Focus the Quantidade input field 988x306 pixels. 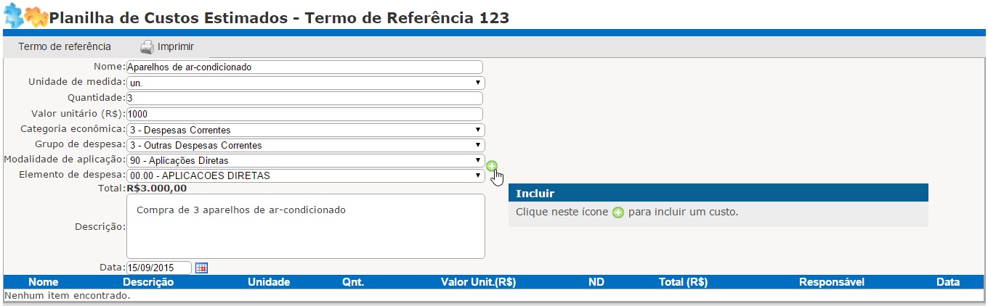pos(304,98)
